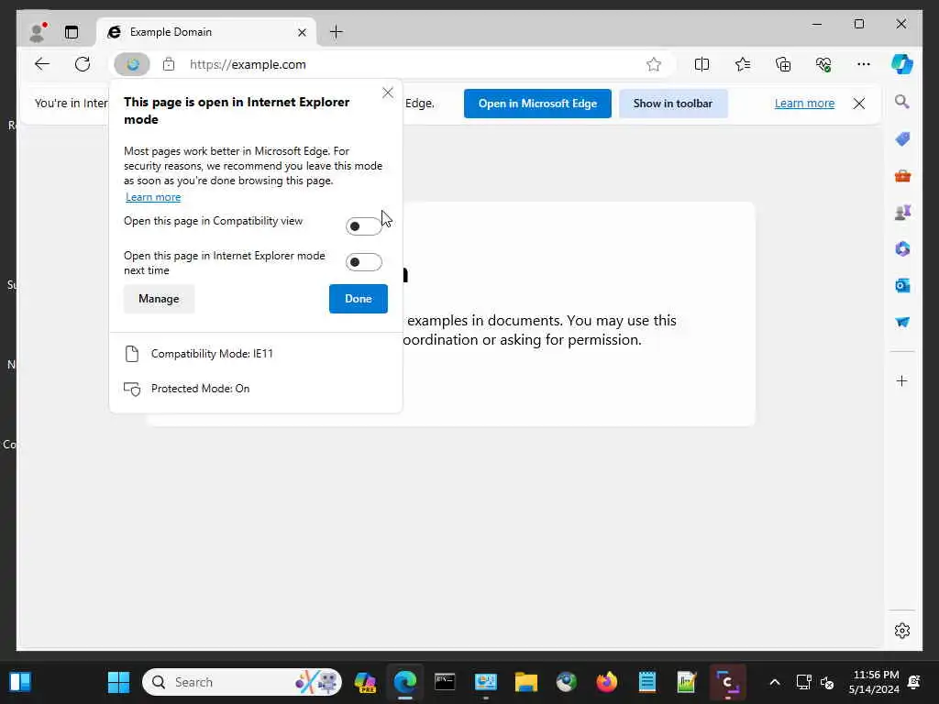Open Copilot preview taskbar icon

(x=365, y=682)
